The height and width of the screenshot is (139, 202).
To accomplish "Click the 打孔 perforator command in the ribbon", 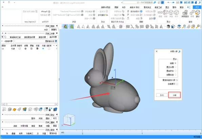I will pyautogui.click(x=153, y=19).
